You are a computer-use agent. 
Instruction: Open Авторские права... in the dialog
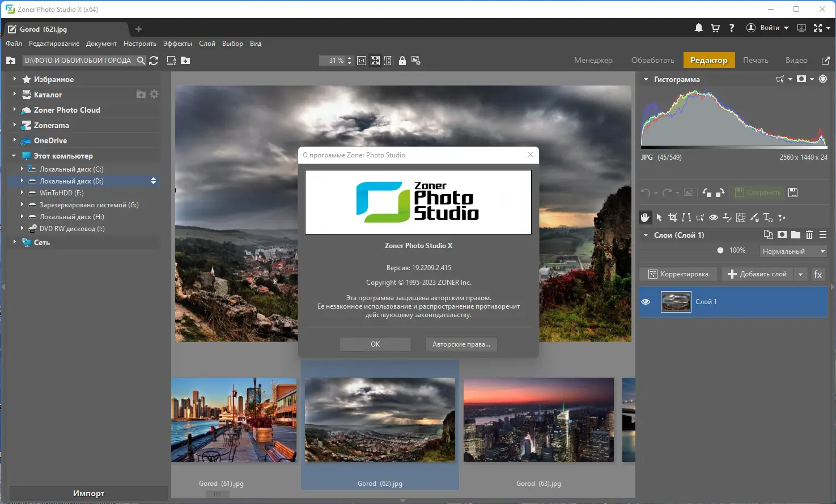(461, 344)
